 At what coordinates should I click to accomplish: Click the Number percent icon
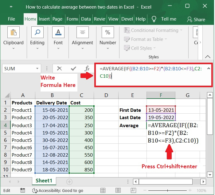point(108,33)
